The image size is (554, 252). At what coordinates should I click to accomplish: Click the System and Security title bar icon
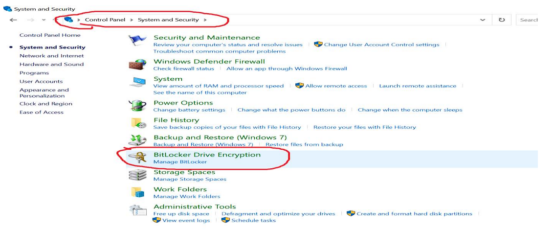point(7,8)
